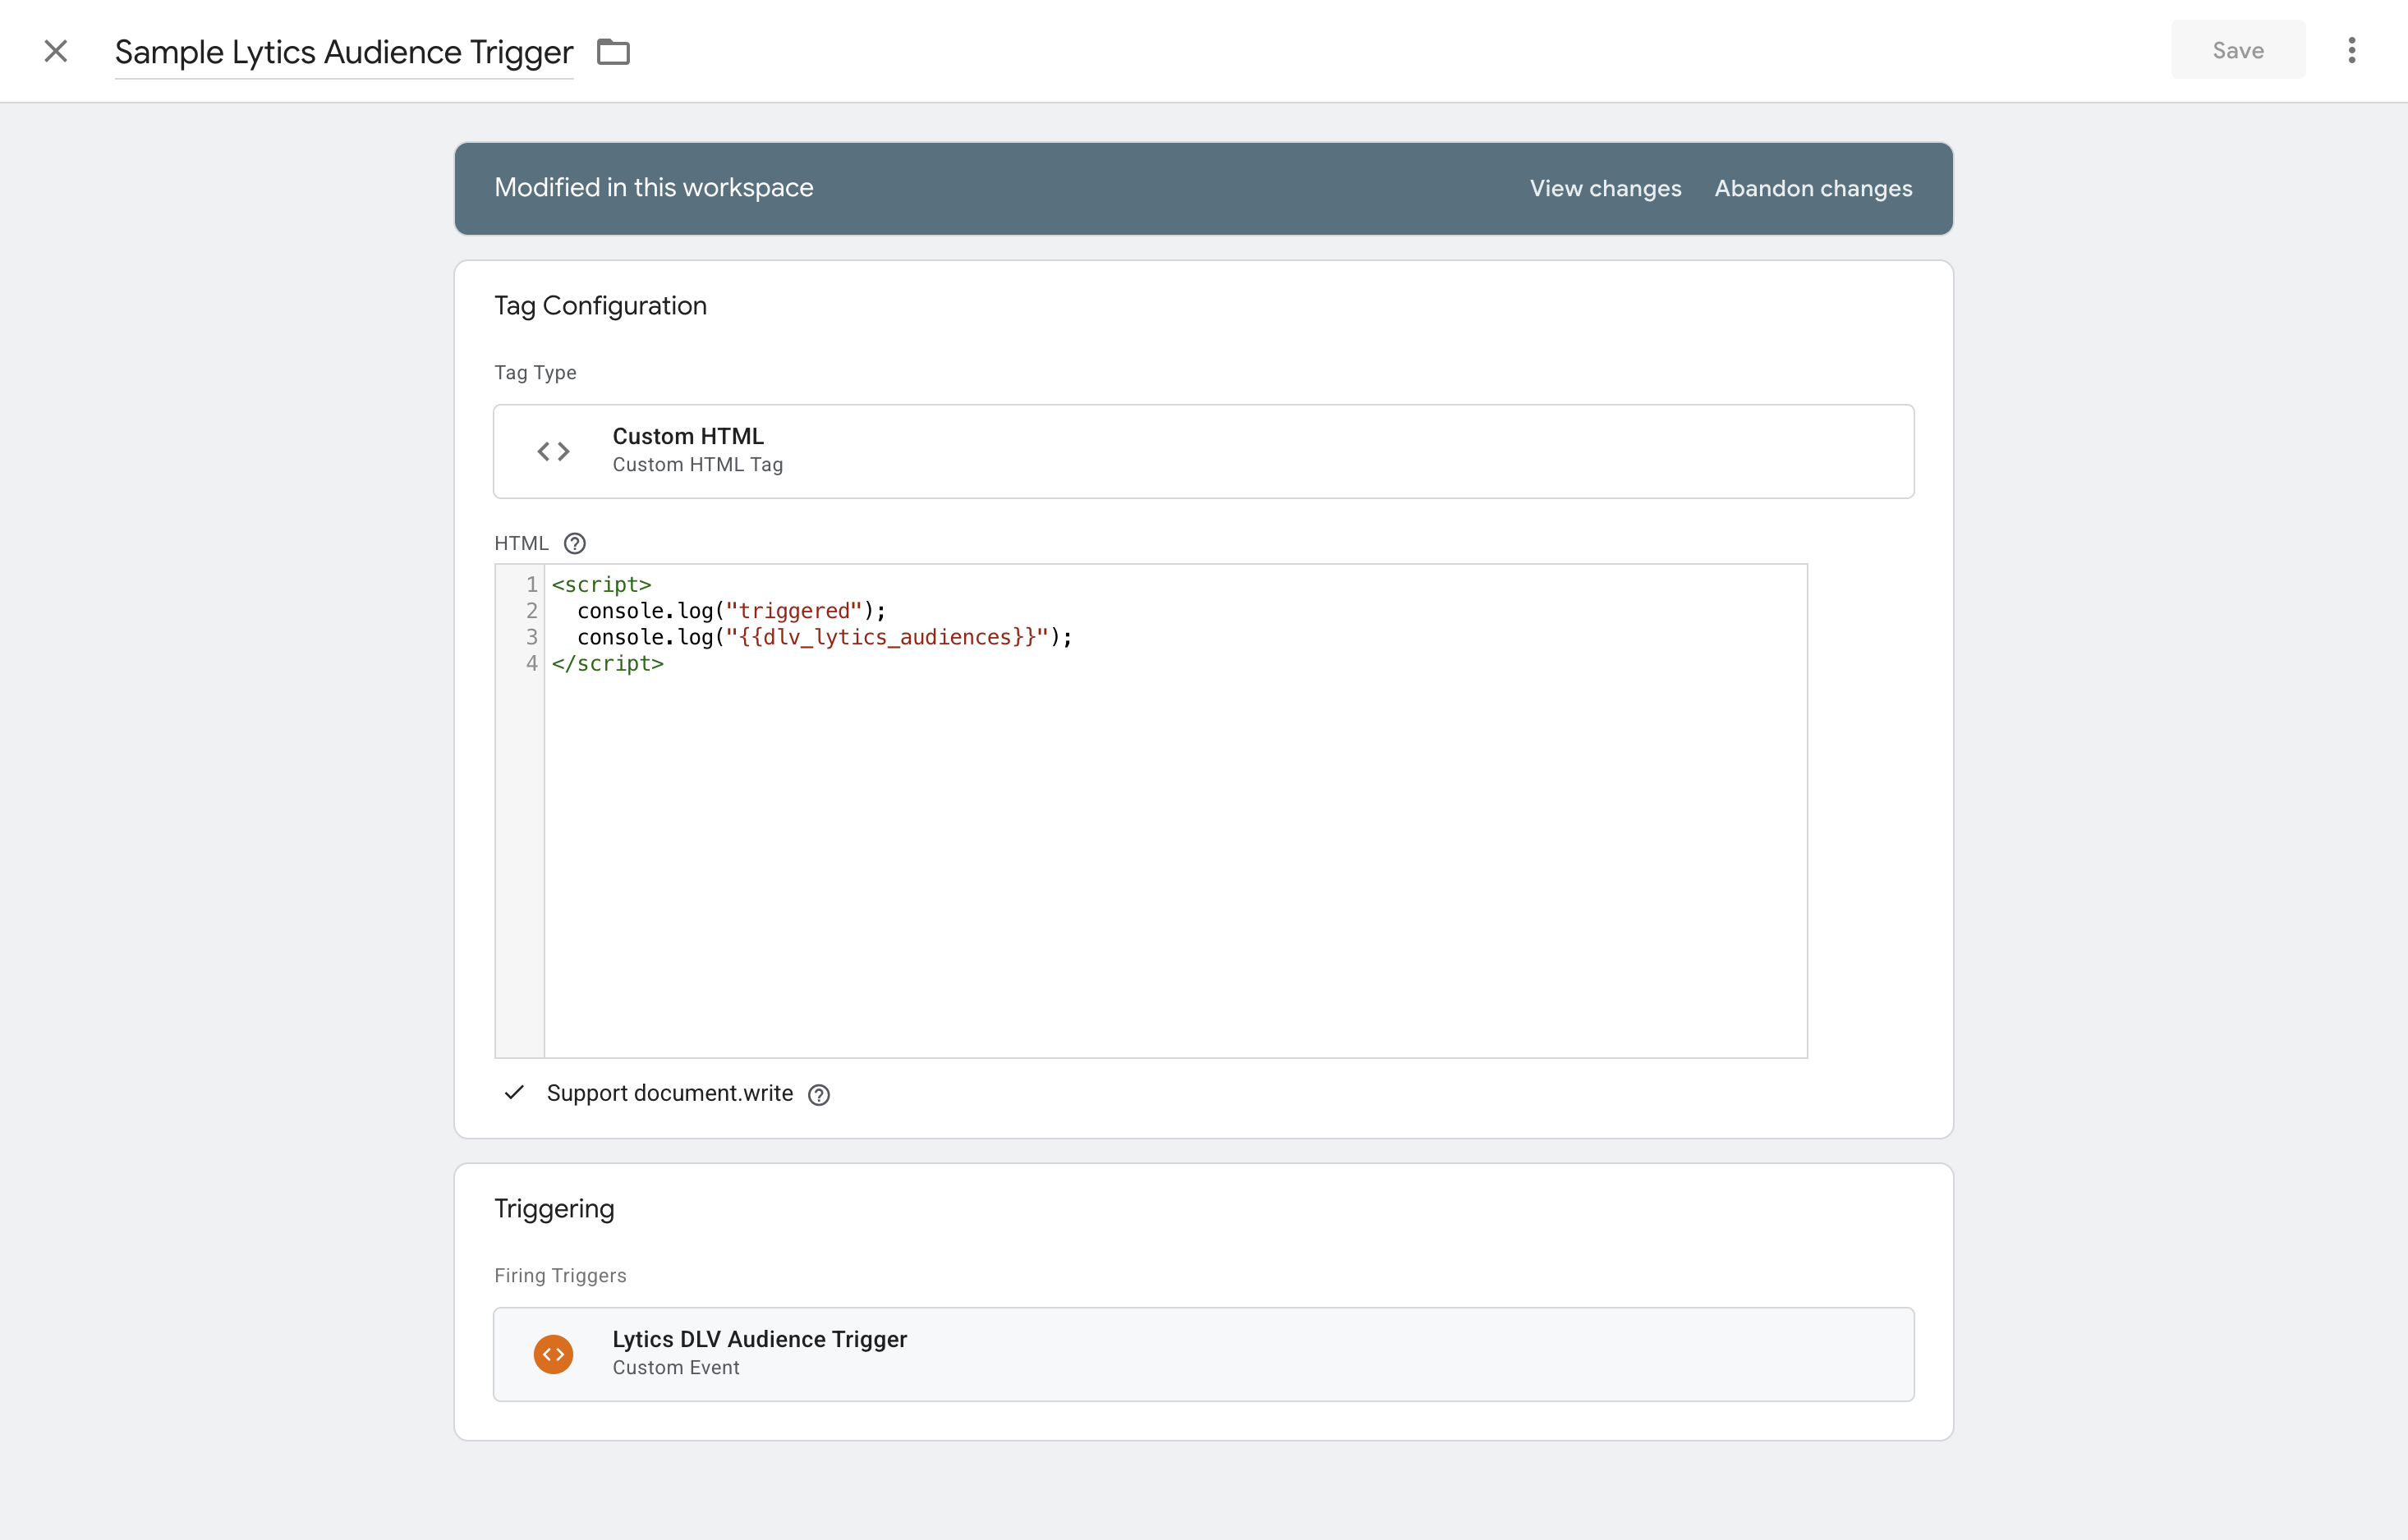Click the Tag Configuration heading
The height and width of the screenshot is (1540, 2408).
click(x=600, y=305)
